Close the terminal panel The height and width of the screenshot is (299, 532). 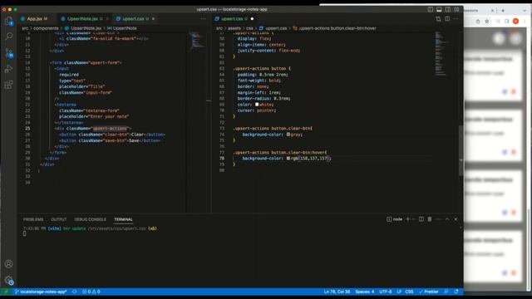[x=456, y=219]
